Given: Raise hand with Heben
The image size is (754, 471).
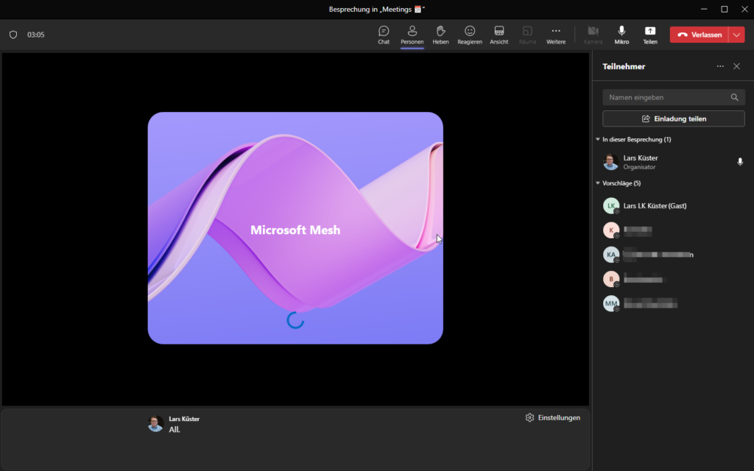Looking at the screenshot, I should 440,35.
